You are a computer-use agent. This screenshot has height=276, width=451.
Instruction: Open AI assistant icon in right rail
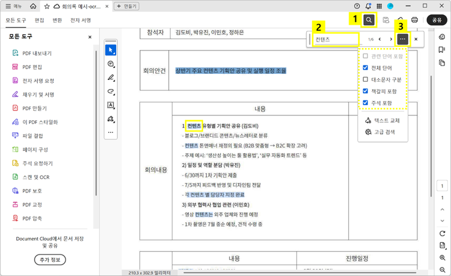pyautogui.click(x=442, y=37)
